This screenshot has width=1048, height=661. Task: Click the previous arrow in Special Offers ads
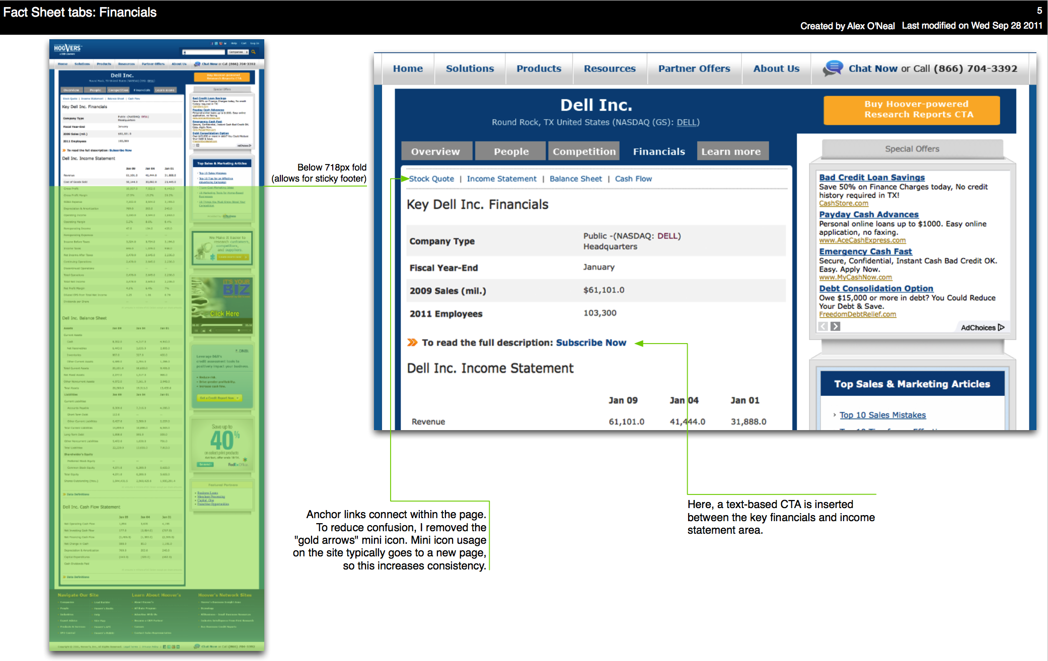[x=823, y=326]
